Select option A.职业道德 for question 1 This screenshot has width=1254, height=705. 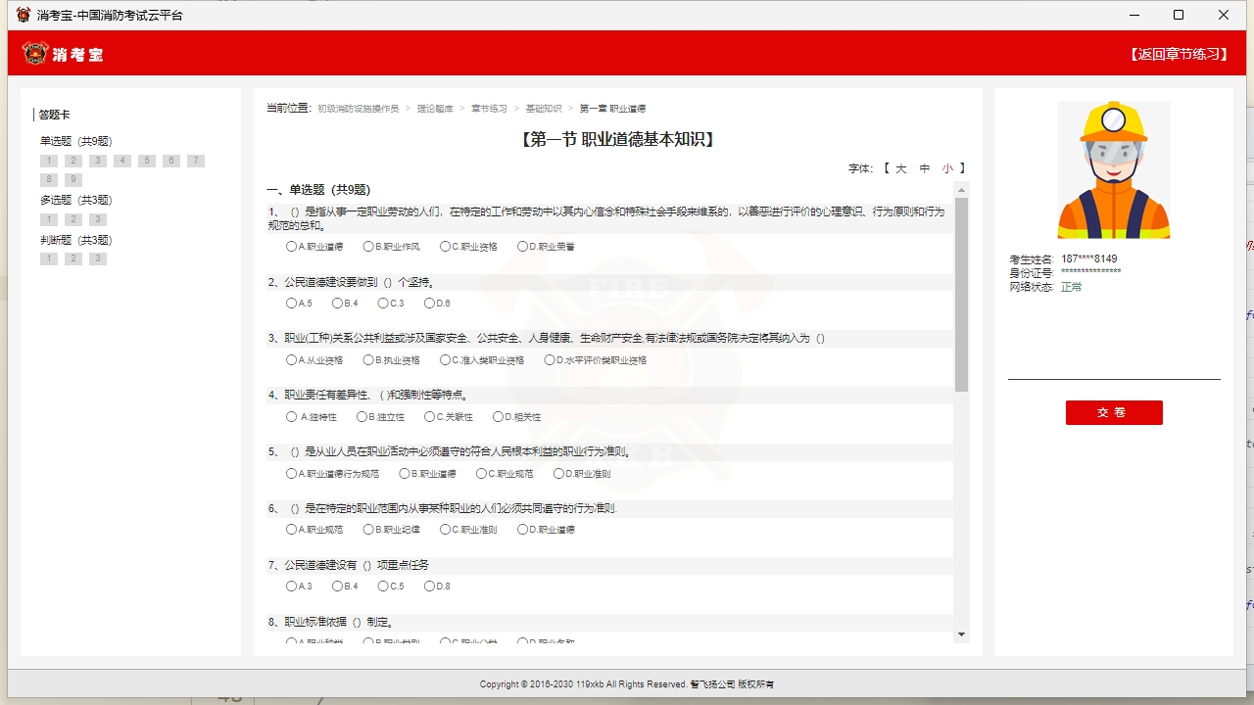click(x=289, y=246)
